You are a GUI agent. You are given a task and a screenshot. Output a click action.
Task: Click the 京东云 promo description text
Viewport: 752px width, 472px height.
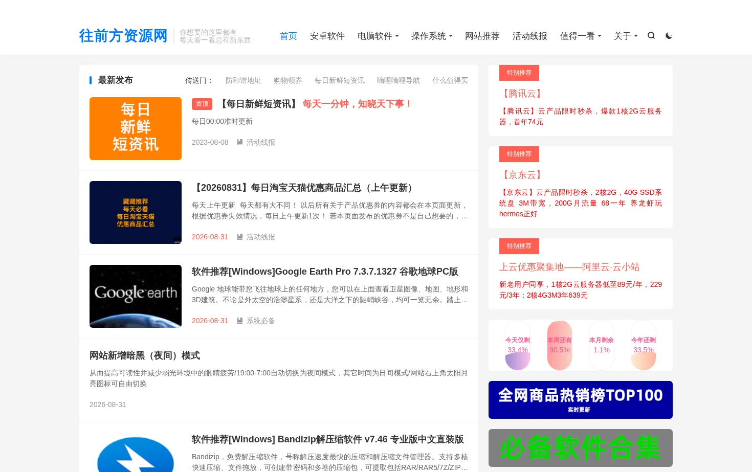(581, 203)
